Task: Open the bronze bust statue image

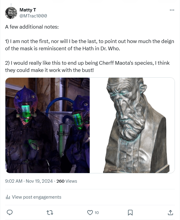Action: (132, 125)
